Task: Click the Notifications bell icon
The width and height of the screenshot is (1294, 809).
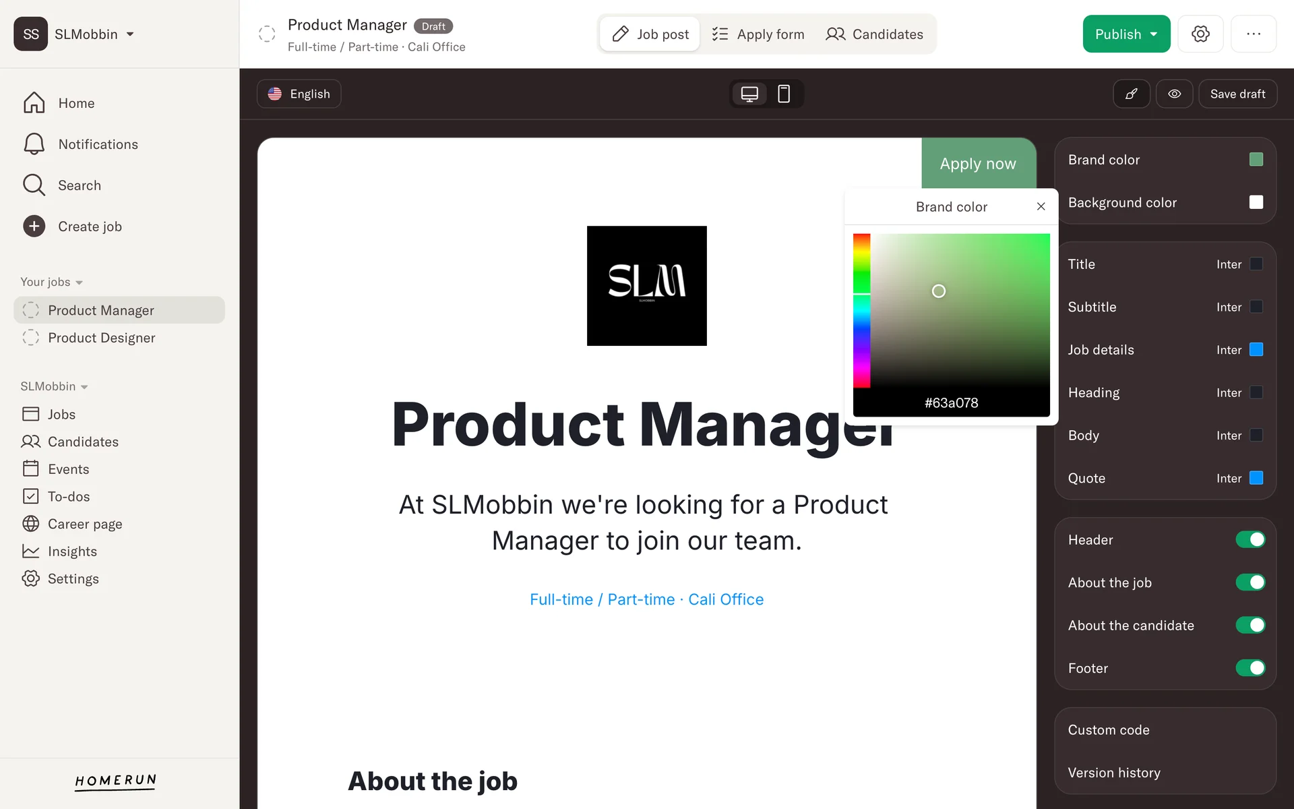Action: pyautogui.click(x=34, y=144)
